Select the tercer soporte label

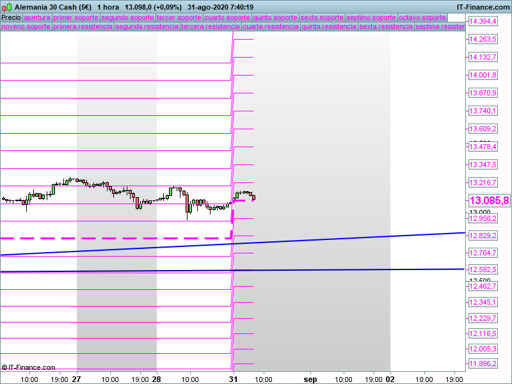point(179,17)
